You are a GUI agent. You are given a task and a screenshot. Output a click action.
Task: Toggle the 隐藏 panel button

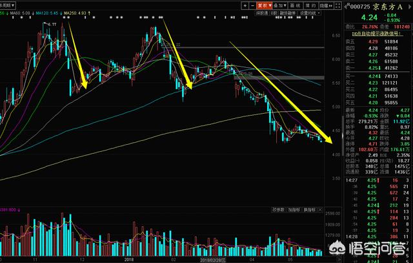(x=327, y=5)
